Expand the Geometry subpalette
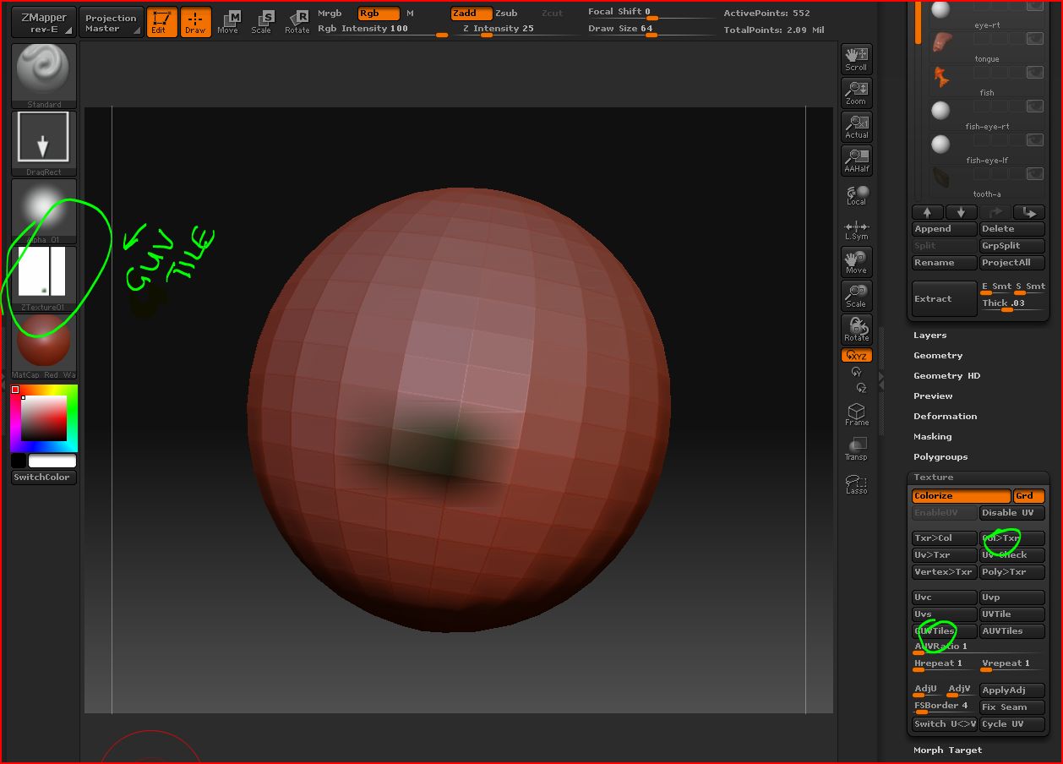 [938, 356]
